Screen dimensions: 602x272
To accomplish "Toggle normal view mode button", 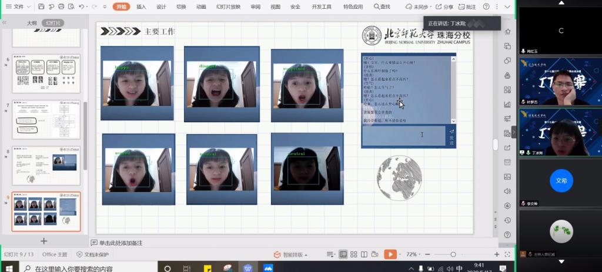I will [x=343, y=254].
